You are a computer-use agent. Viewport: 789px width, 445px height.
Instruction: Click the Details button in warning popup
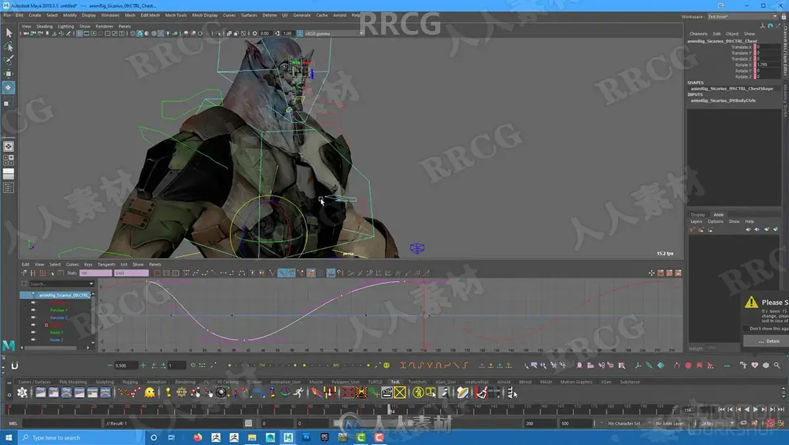tap(768, 341)
